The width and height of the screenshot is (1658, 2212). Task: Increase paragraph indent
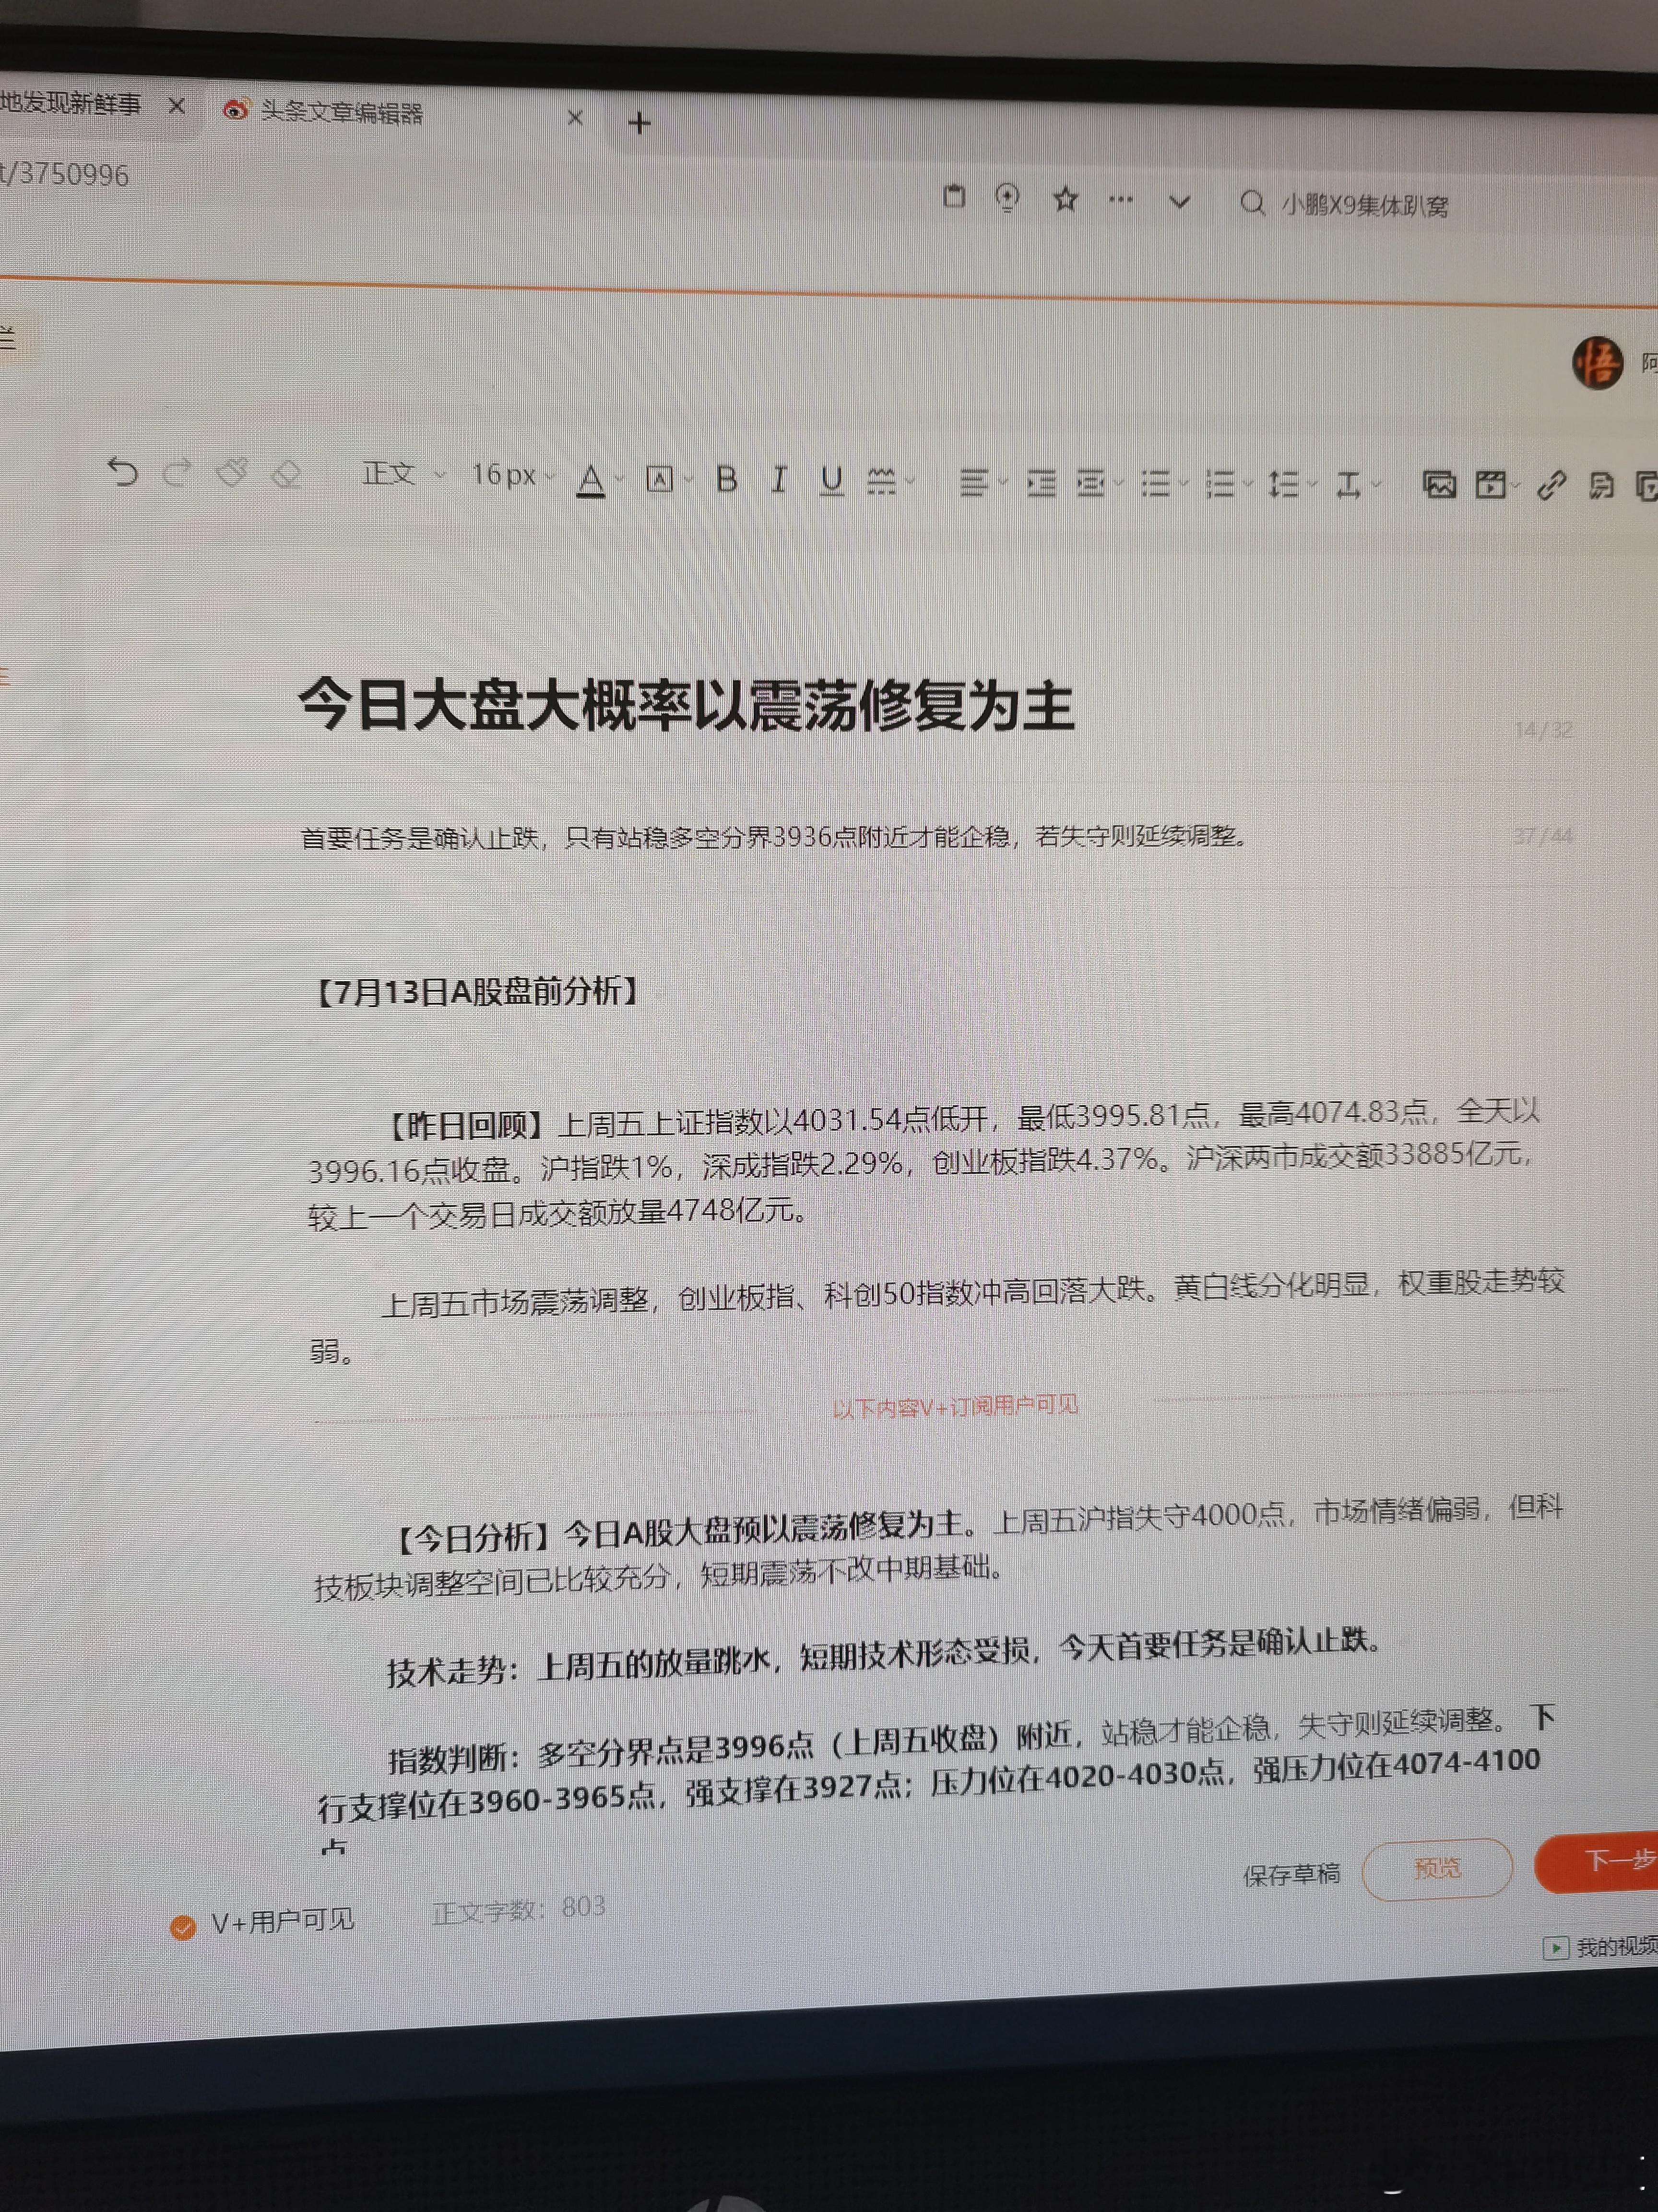(1042, 483)
